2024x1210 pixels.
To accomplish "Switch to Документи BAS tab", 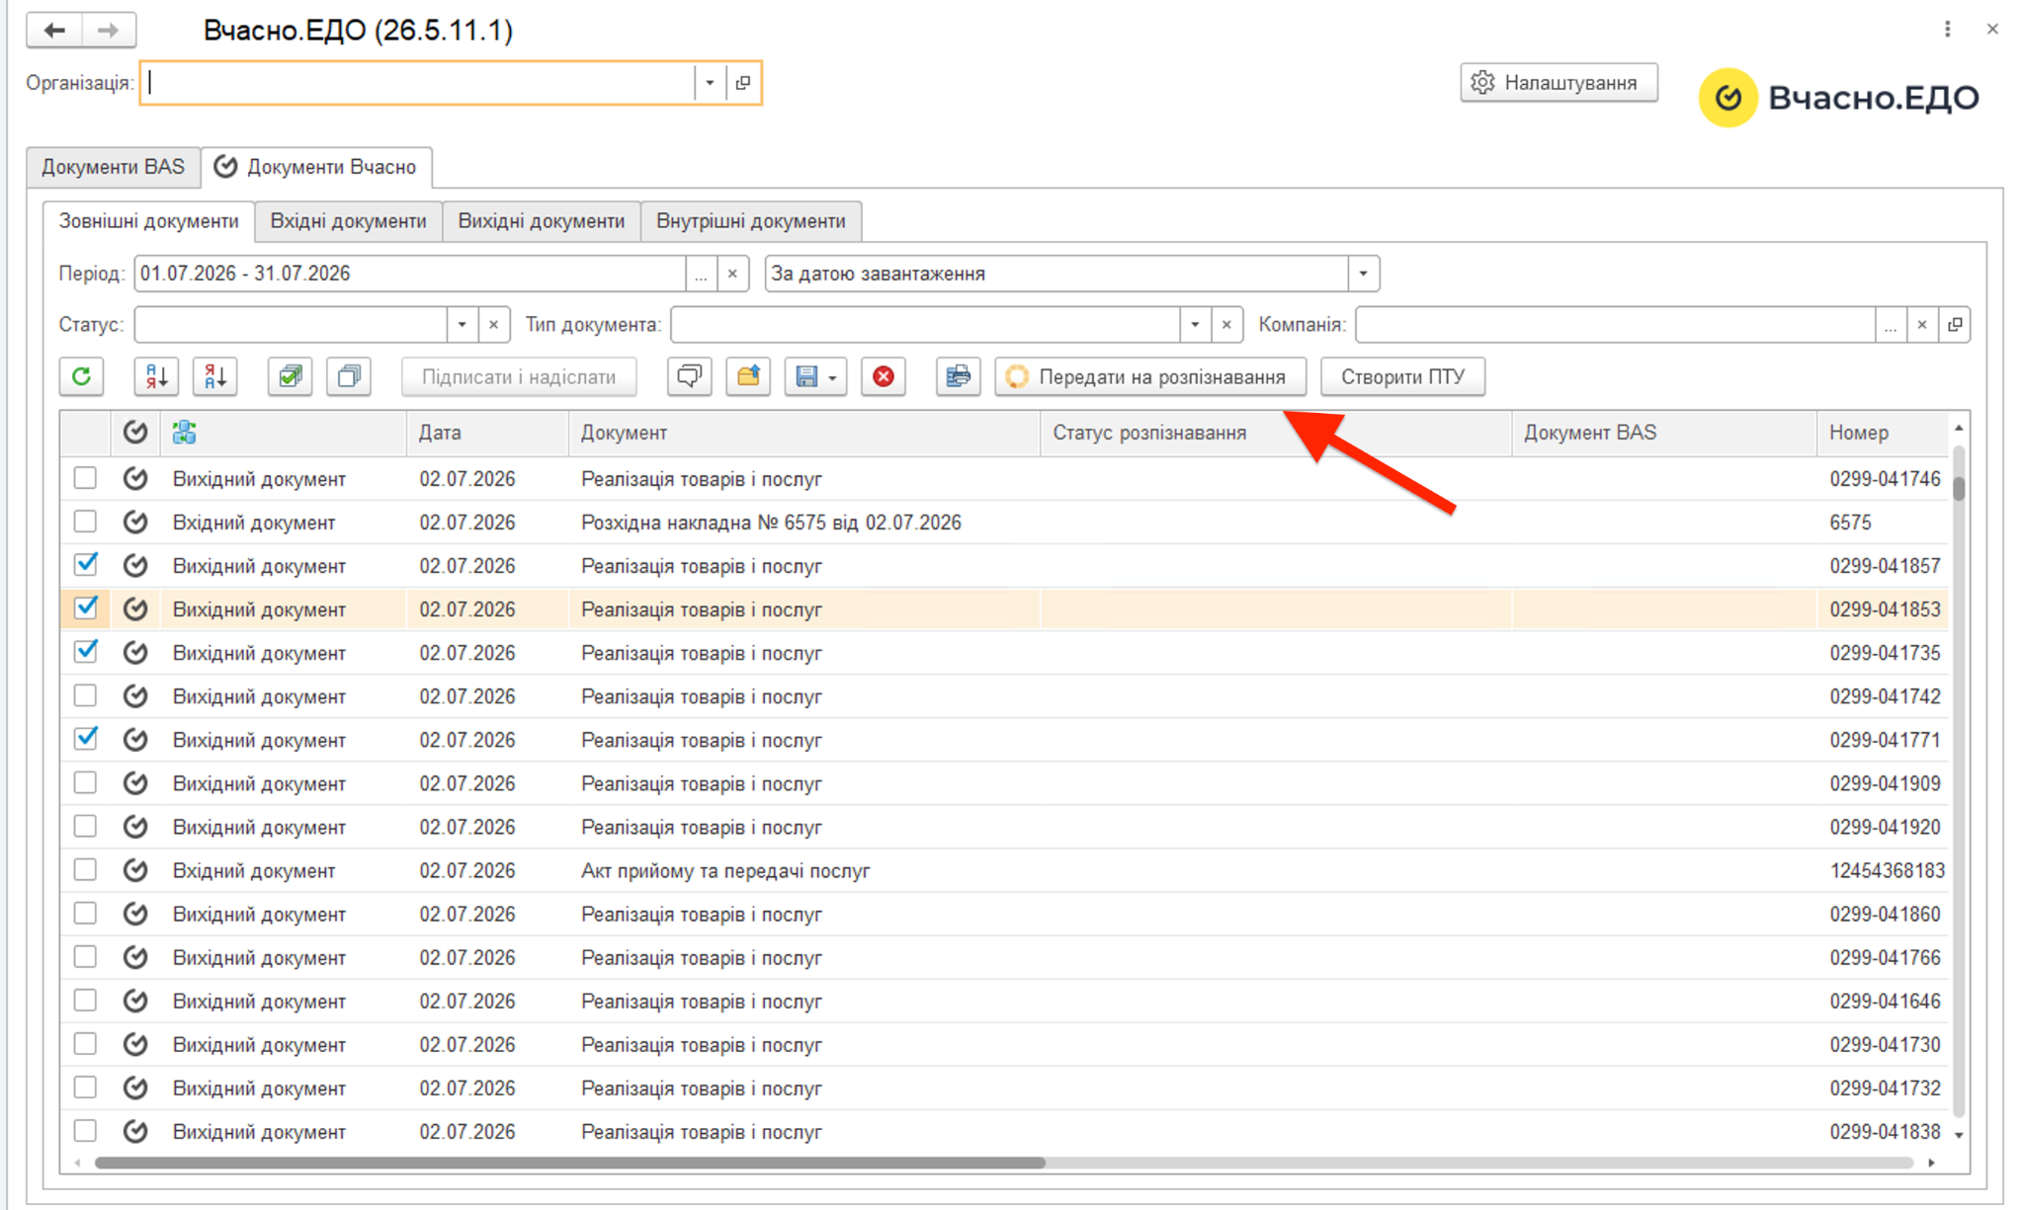I will coord(113,167).
